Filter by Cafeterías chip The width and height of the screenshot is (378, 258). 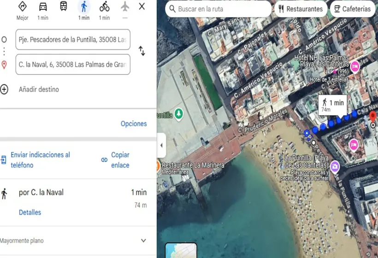pyautogui.click(x=353, y=9)
